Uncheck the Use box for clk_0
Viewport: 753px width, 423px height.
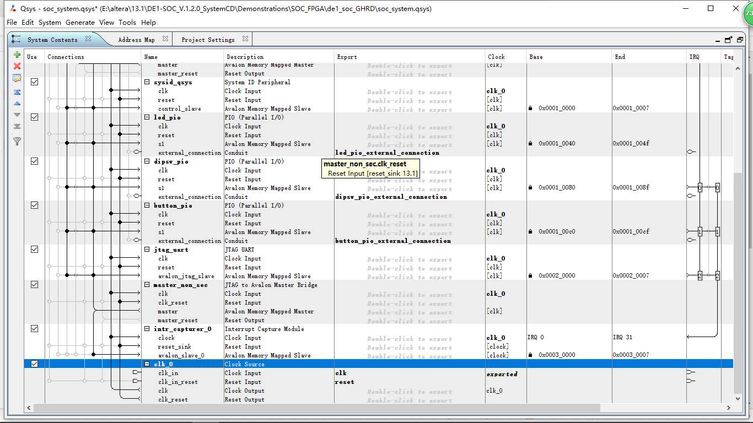pyautogui.click(x=34, y=364)
